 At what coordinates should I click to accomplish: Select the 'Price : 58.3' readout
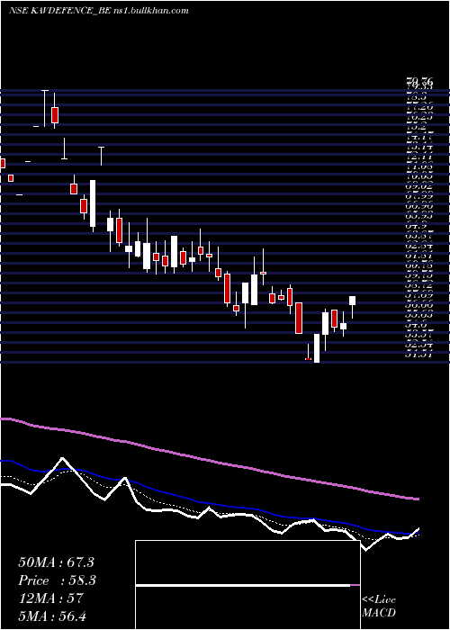[x=57, y=580]
